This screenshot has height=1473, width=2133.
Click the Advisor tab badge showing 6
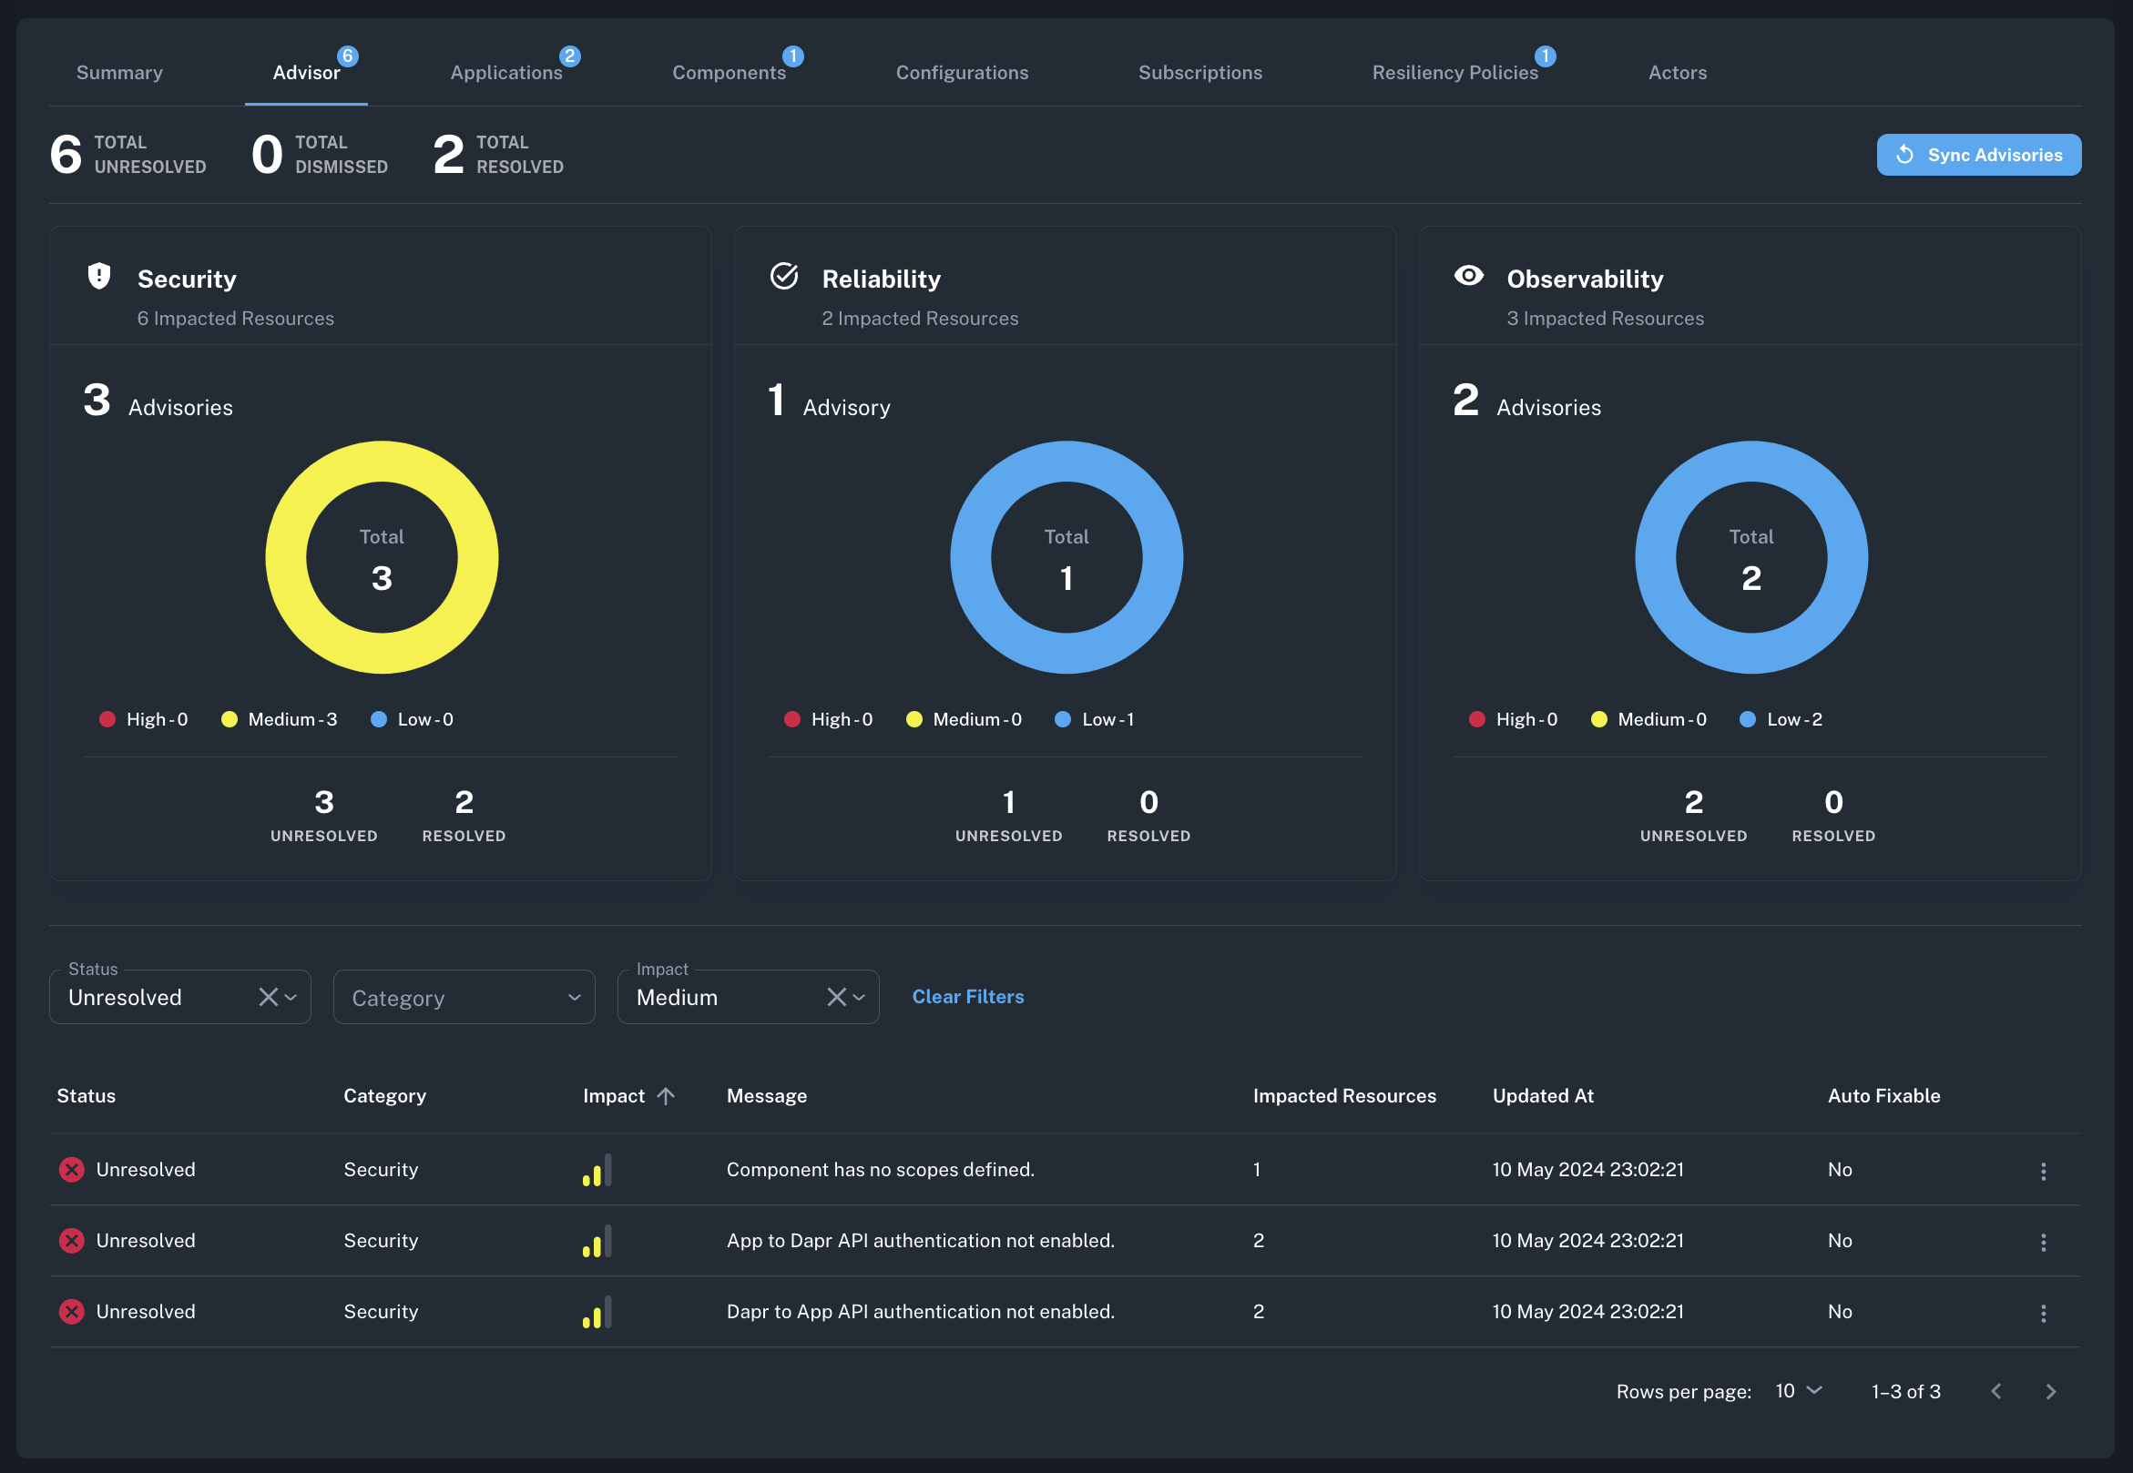(x=347, y=56)
